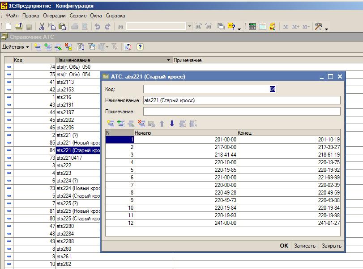Open help for the Справочник ATC list
The width and height of the screenshot is (363, 269).
(140, 47)
